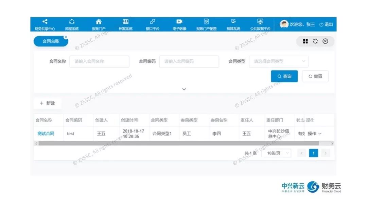Viewport: 367px width, 199px height.
Task: Click the horizontal table scrollbar
Action: pos(179,143)
